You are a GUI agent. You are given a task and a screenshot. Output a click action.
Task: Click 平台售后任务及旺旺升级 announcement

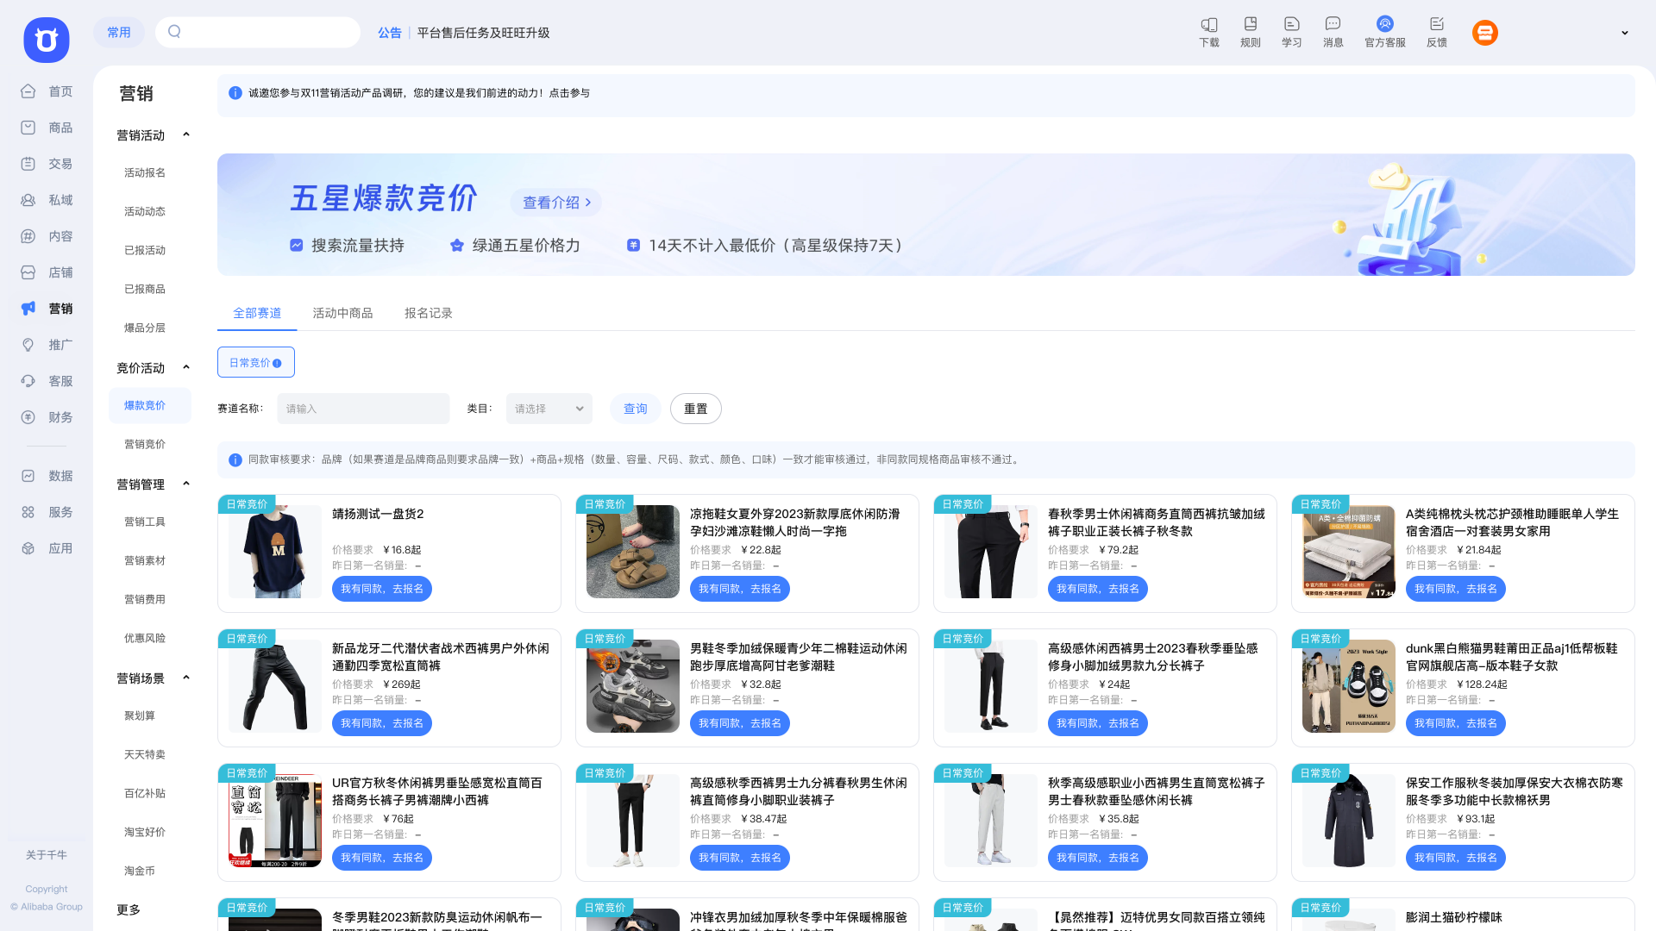(x=483, y=33)
